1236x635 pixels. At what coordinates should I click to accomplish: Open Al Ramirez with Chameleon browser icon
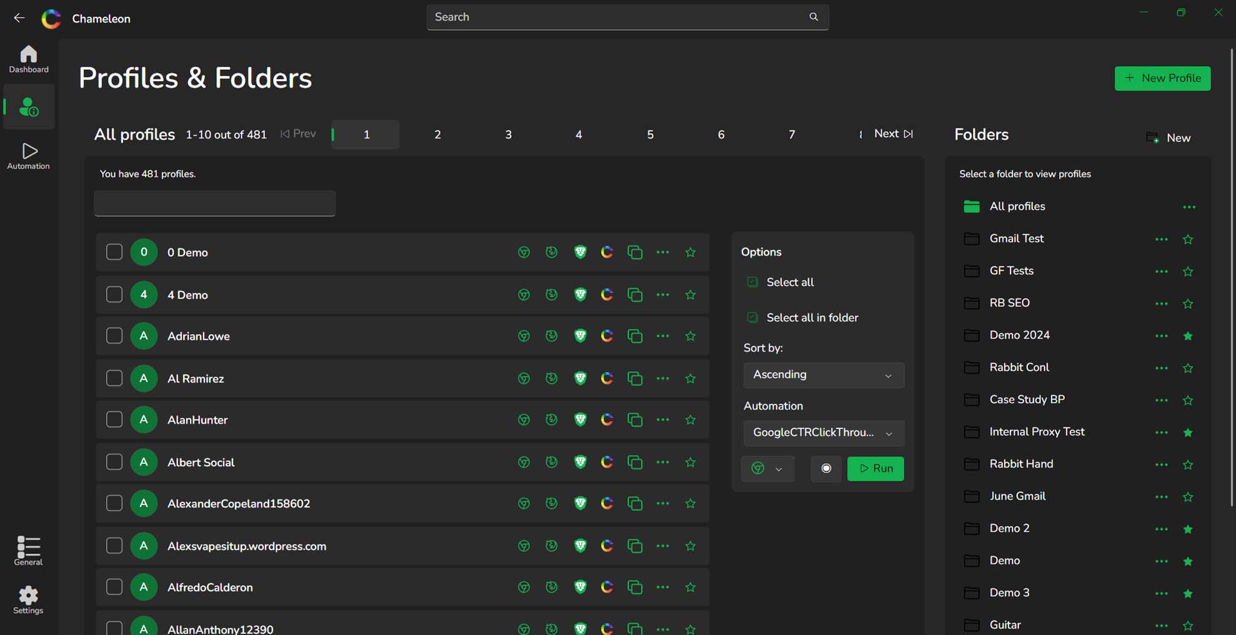(x=607, y=378)
